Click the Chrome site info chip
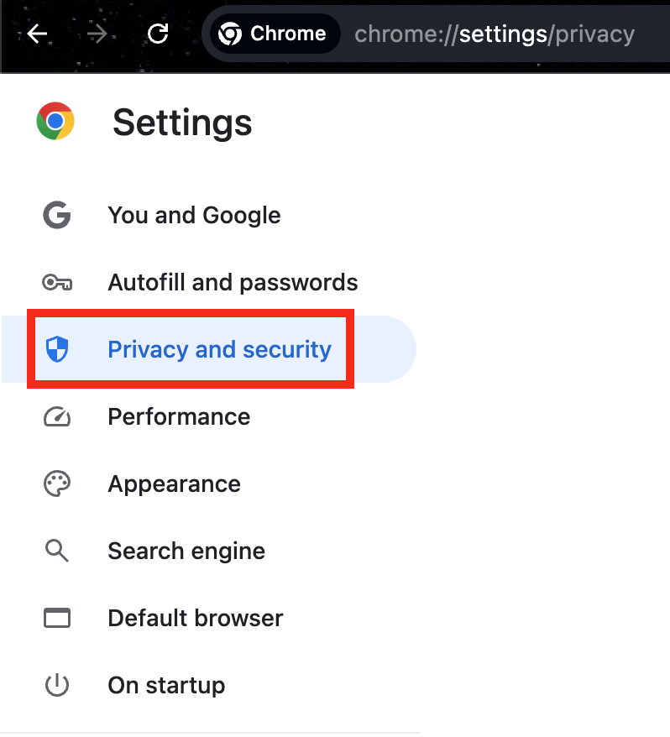Viewport: 670px width, 737px height. point(275,34)
